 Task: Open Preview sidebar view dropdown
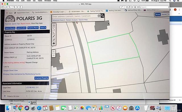tap(4, 7)
